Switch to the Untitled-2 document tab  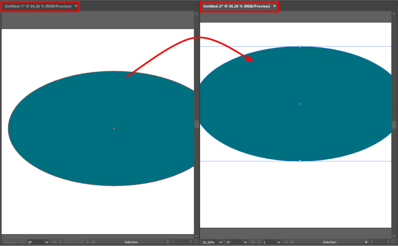coord(236,6)
